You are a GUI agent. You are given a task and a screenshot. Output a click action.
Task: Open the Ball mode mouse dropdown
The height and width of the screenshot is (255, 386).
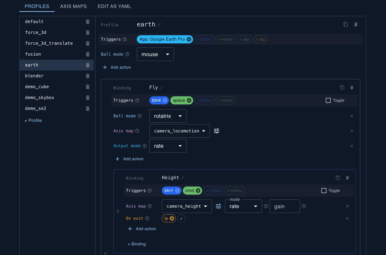coord(155,54)
